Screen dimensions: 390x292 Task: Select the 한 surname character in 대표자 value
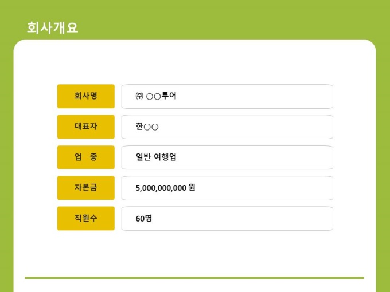pos(139,127)
